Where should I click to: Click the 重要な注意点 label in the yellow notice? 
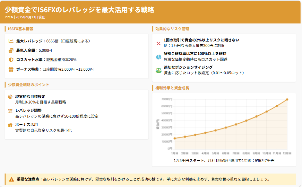click(x=28, y=179)
